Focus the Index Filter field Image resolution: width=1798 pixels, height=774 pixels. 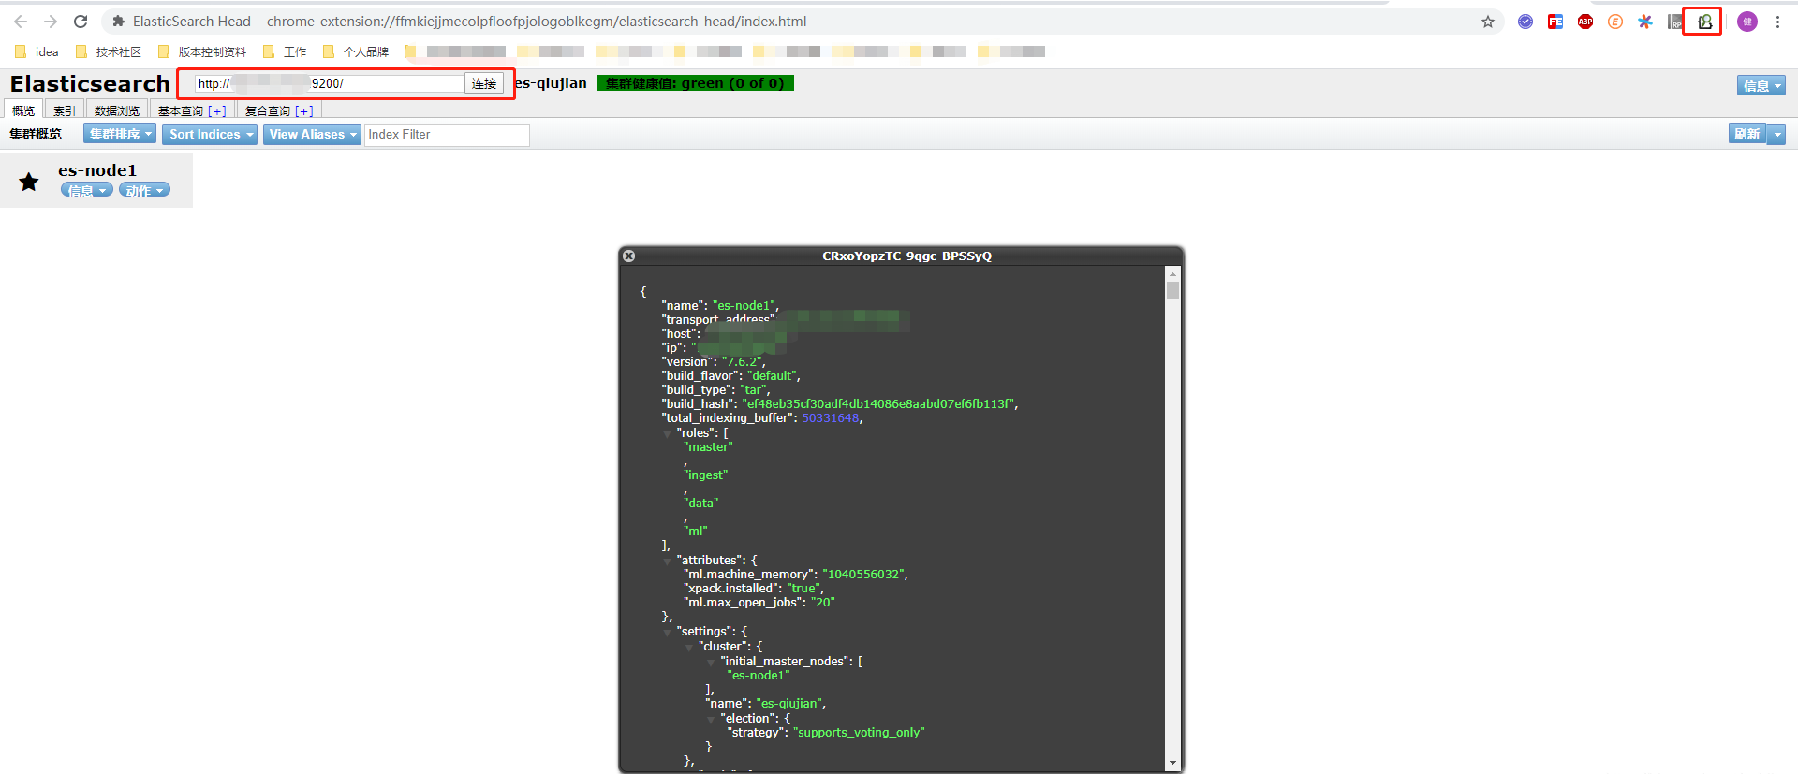click(x=447, y=135)
